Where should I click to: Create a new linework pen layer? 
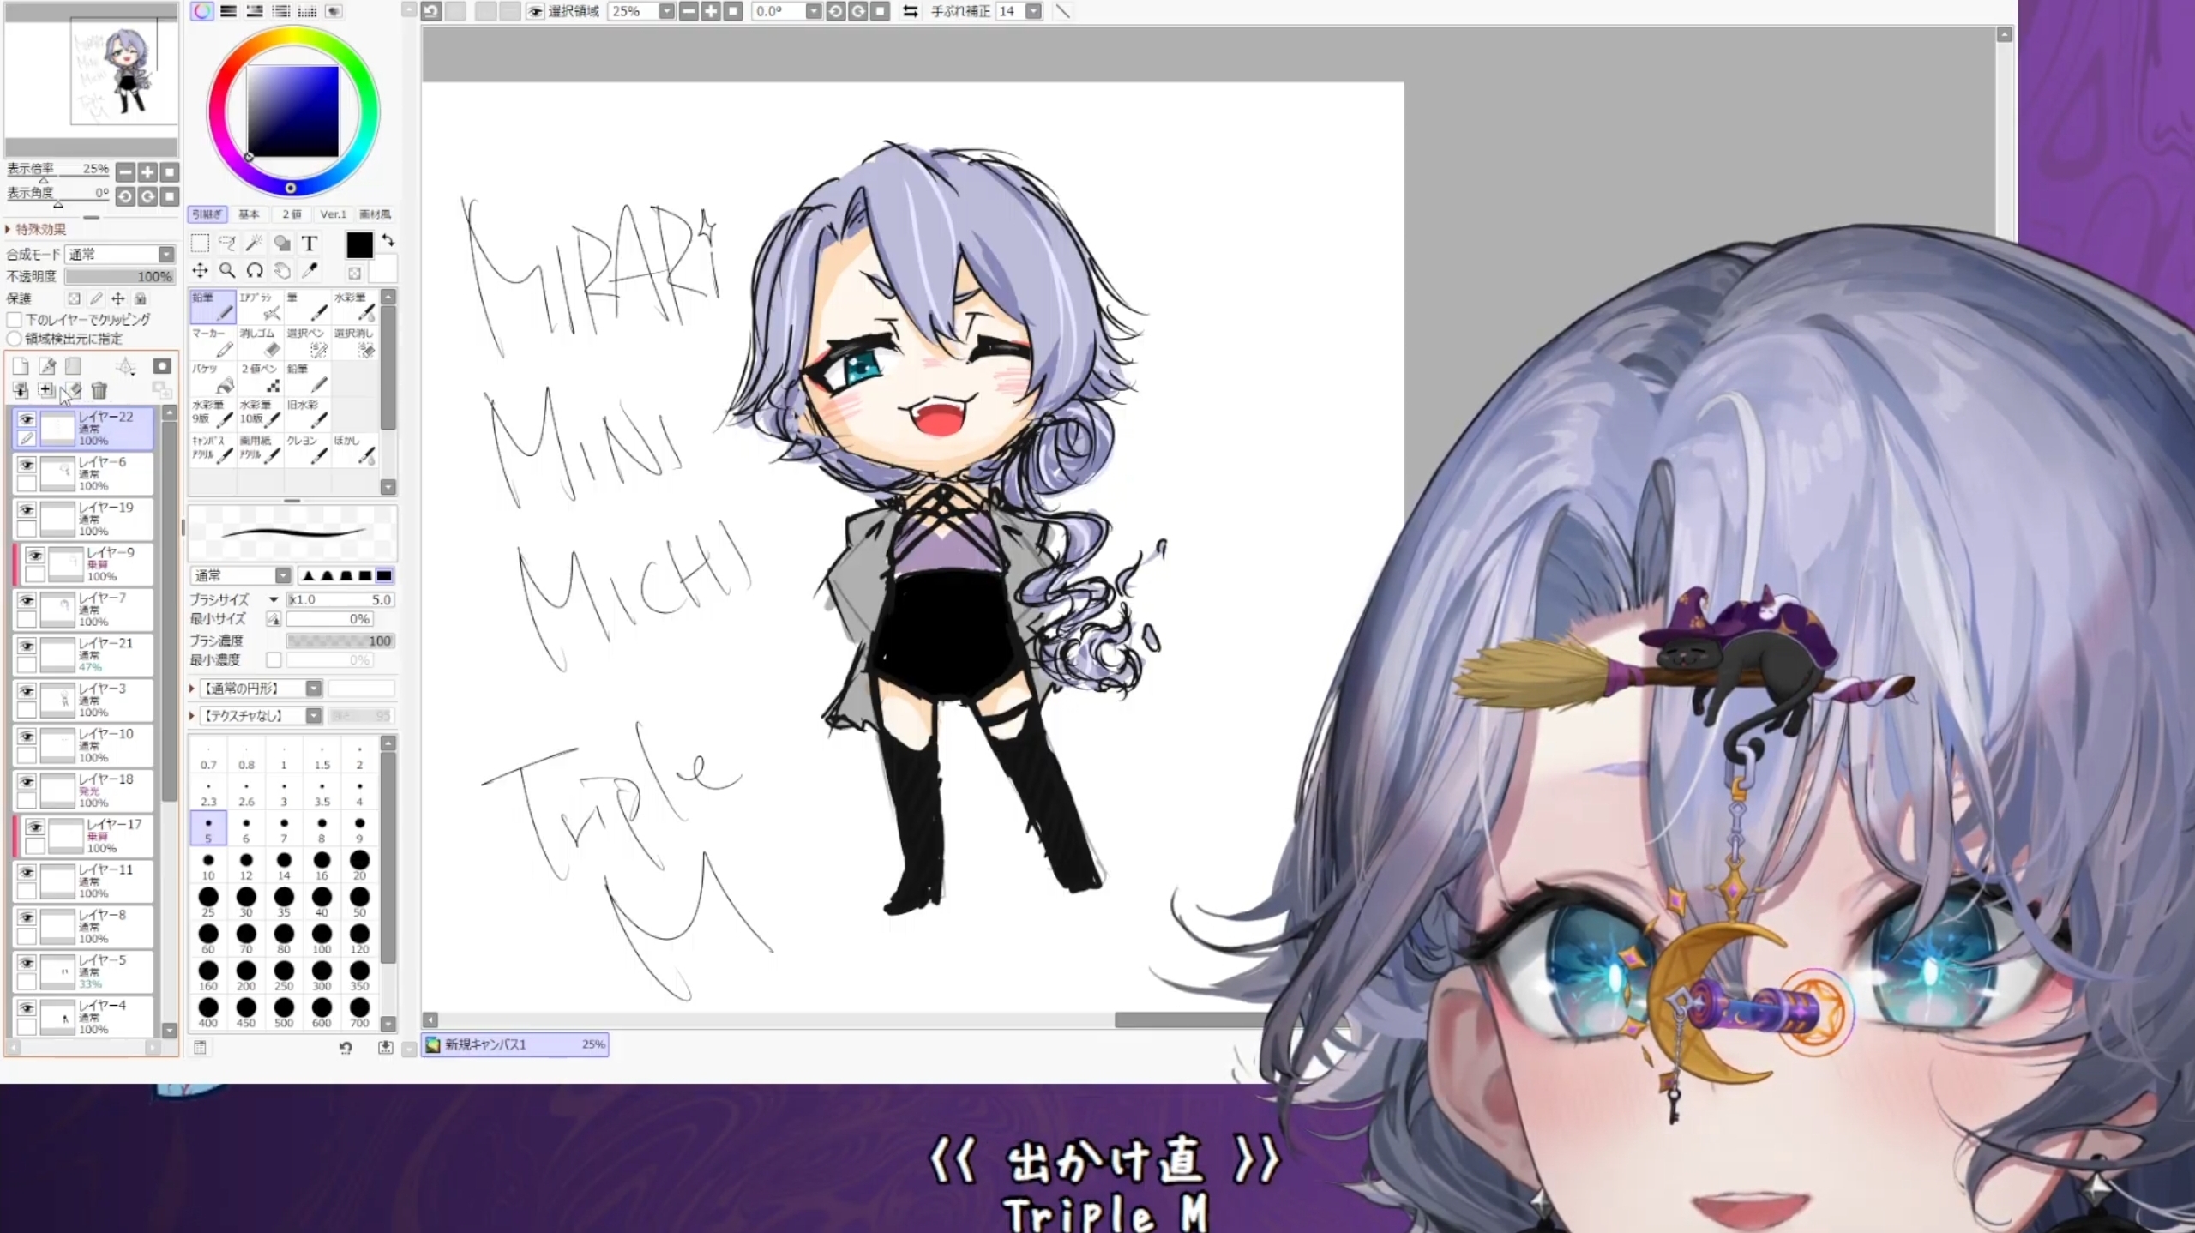coord(47,366)
